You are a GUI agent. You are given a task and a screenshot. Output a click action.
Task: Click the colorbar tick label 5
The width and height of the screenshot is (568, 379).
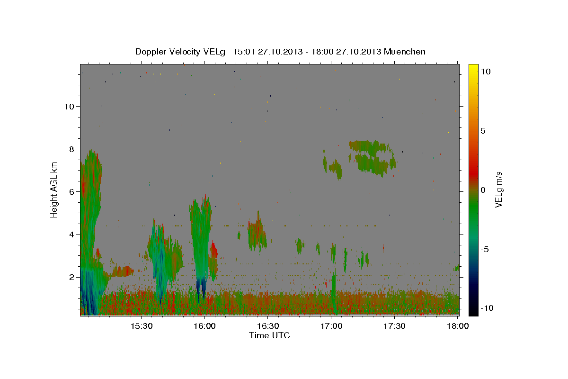coord(483,131)
